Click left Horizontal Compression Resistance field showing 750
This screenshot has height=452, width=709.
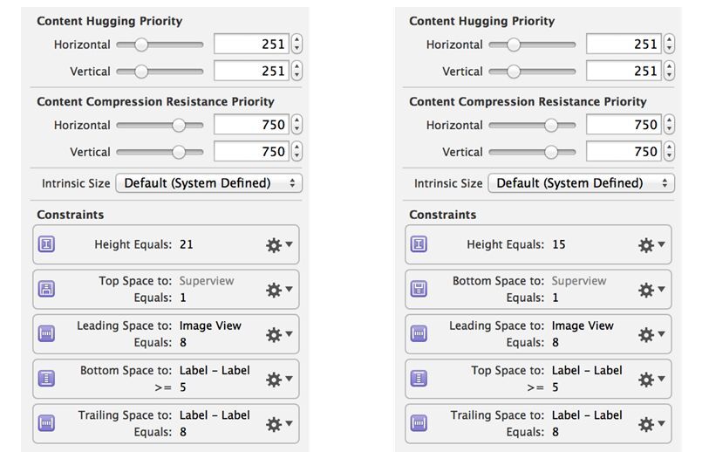point(251,125)
